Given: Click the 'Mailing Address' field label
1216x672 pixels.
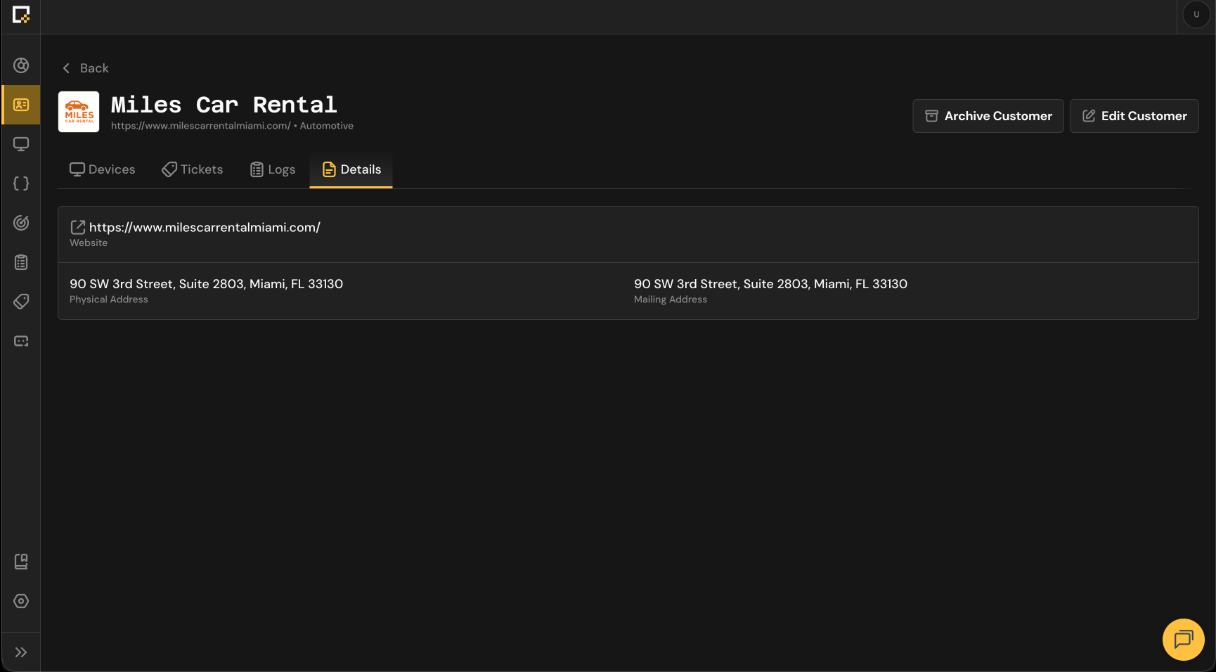Looking at the screenshot, I should 671,299.
